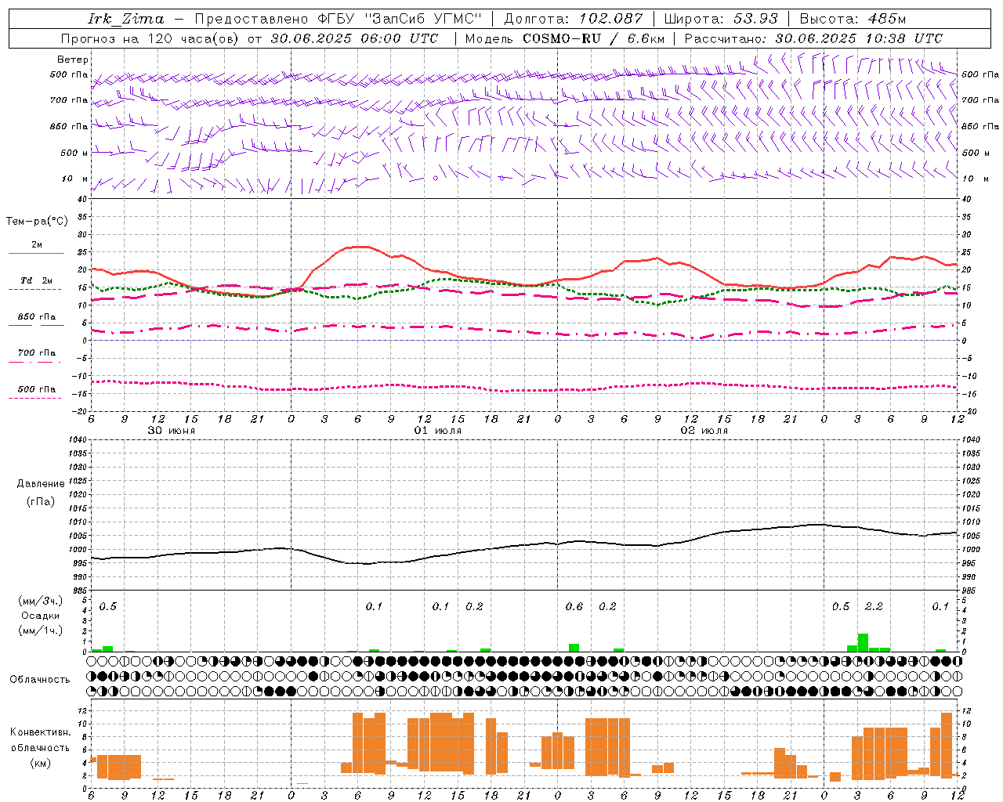Click the forecast start time 30.06.2025 06:00 UTC
Image resolution: width=1003 pixels, height=802 pixels.
click(x=354, y=38)
